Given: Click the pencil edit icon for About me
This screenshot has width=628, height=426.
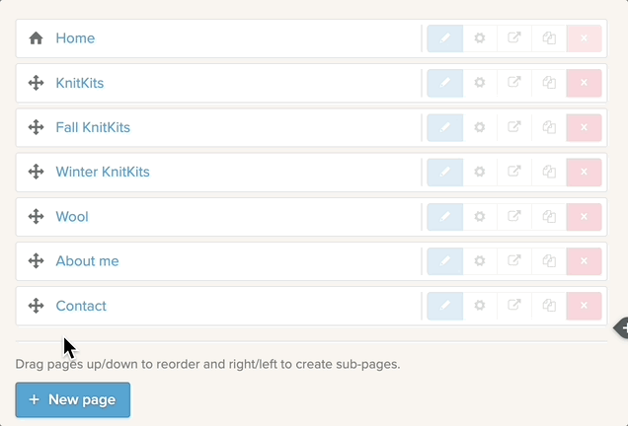Looking at the screenshot, I should point(444,261).
